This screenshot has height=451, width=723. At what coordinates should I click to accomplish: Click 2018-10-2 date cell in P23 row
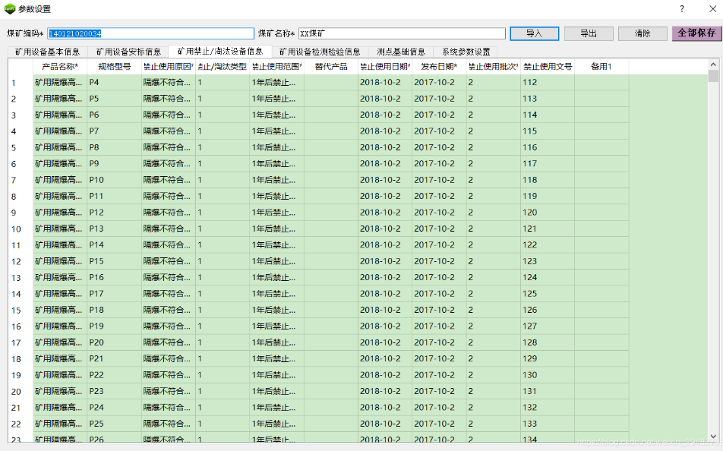coord(385,391)
